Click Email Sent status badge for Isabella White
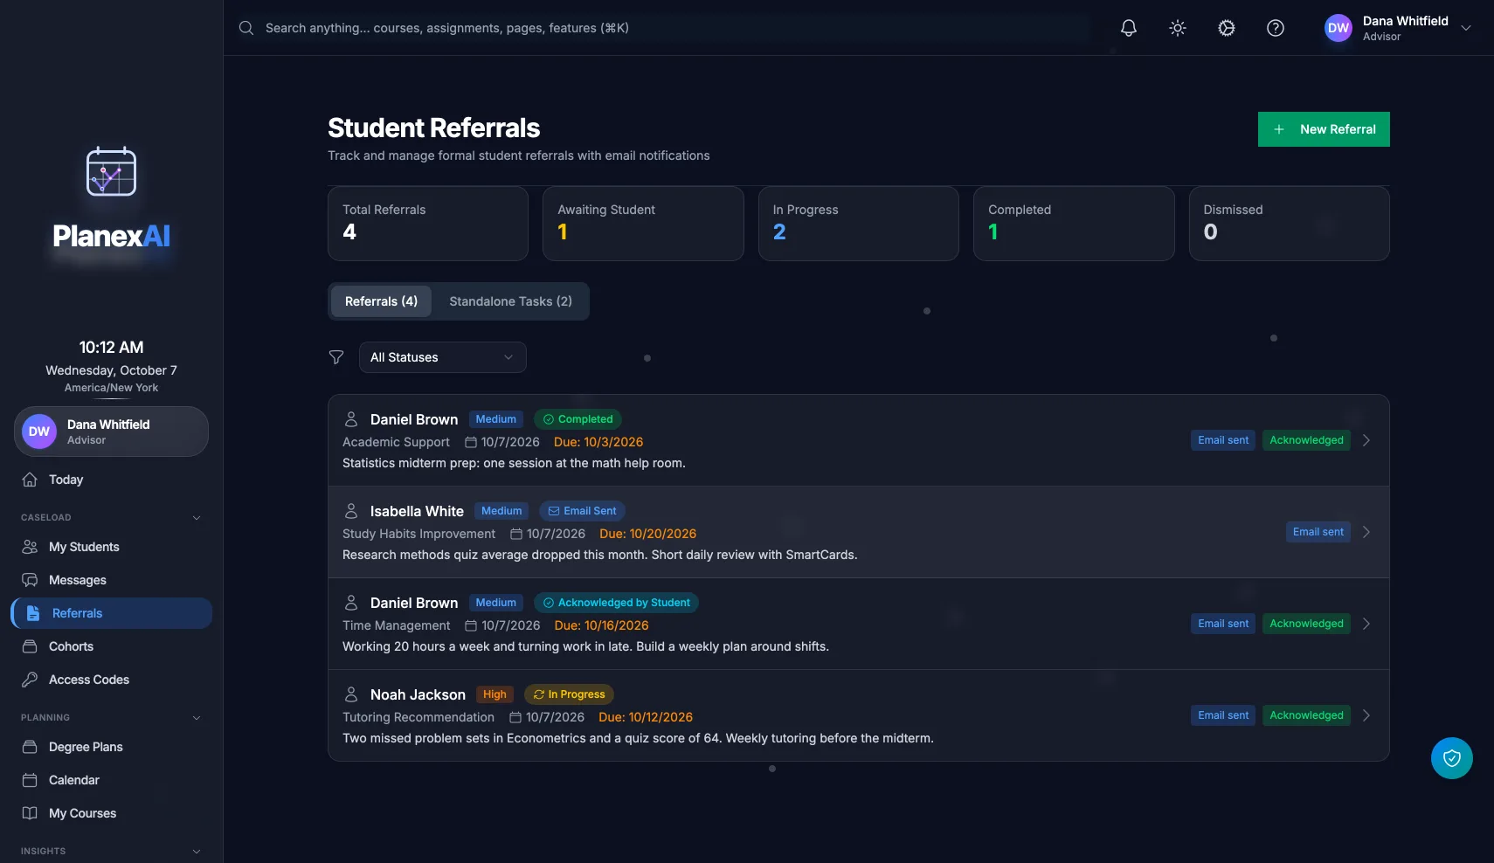Viewport: 1494px width, 863px height. point(582,511)
